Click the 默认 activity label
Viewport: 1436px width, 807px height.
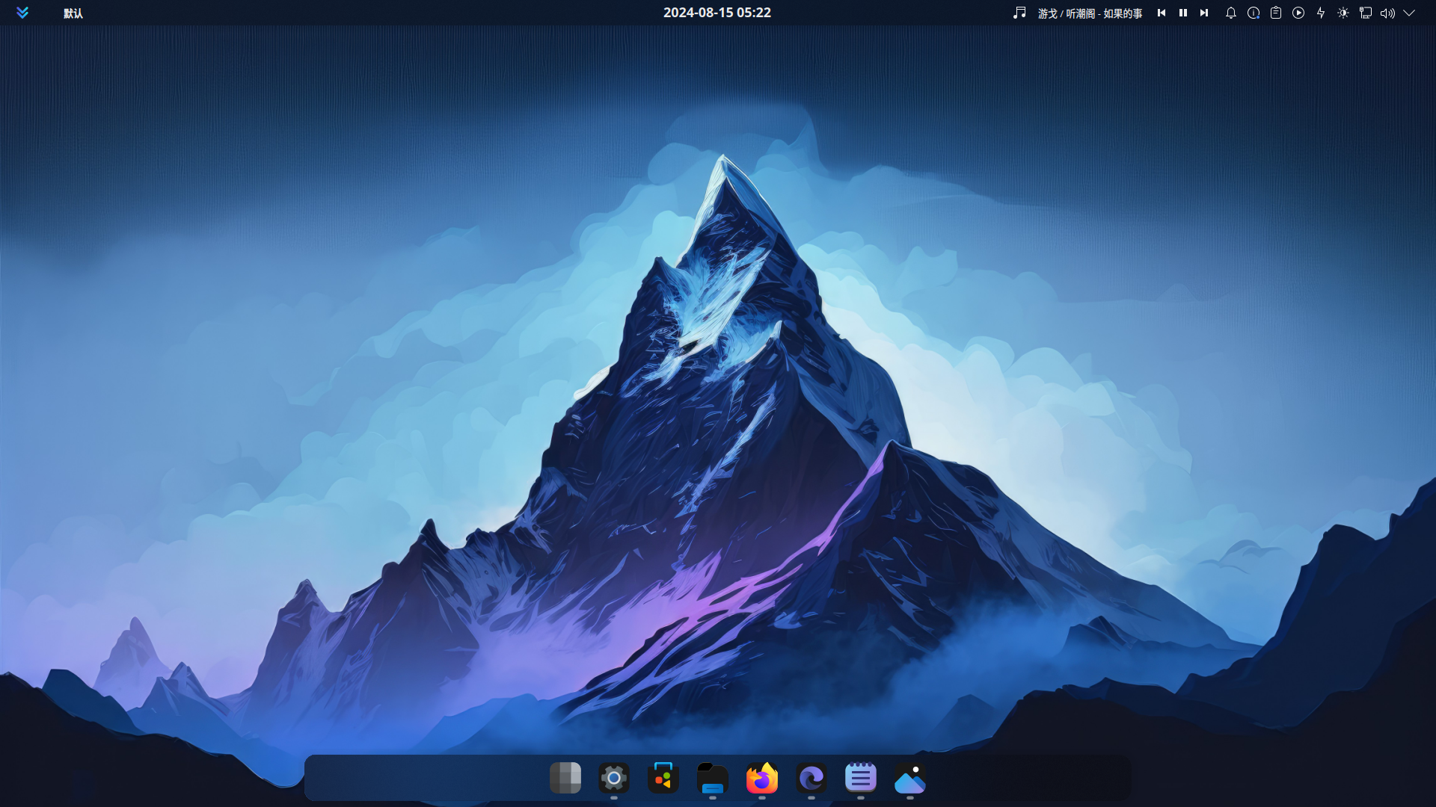tap(73, 13)
